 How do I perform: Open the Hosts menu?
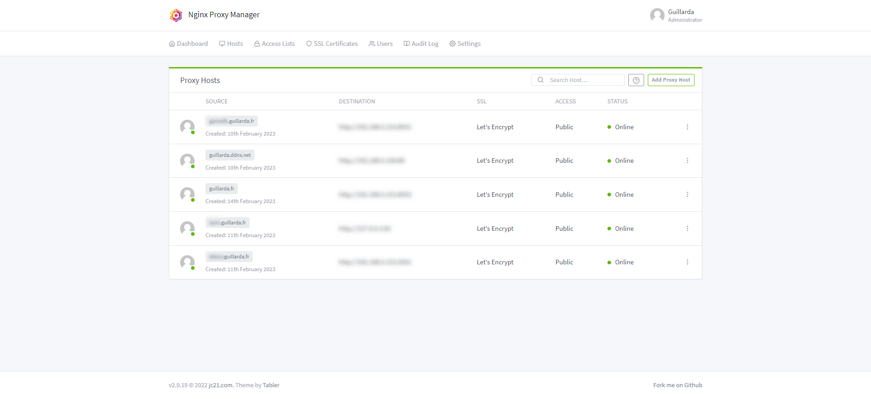(231, 44)
